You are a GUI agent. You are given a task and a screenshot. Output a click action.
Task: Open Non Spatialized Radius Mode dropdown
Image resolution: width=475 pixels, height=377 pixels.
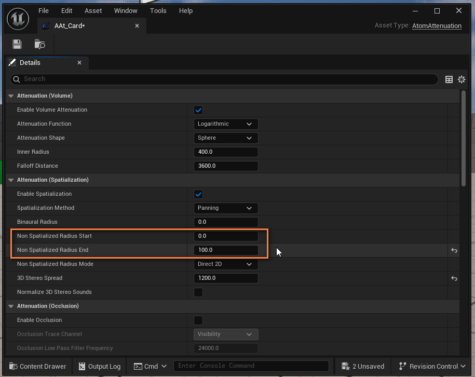point(226,264)
